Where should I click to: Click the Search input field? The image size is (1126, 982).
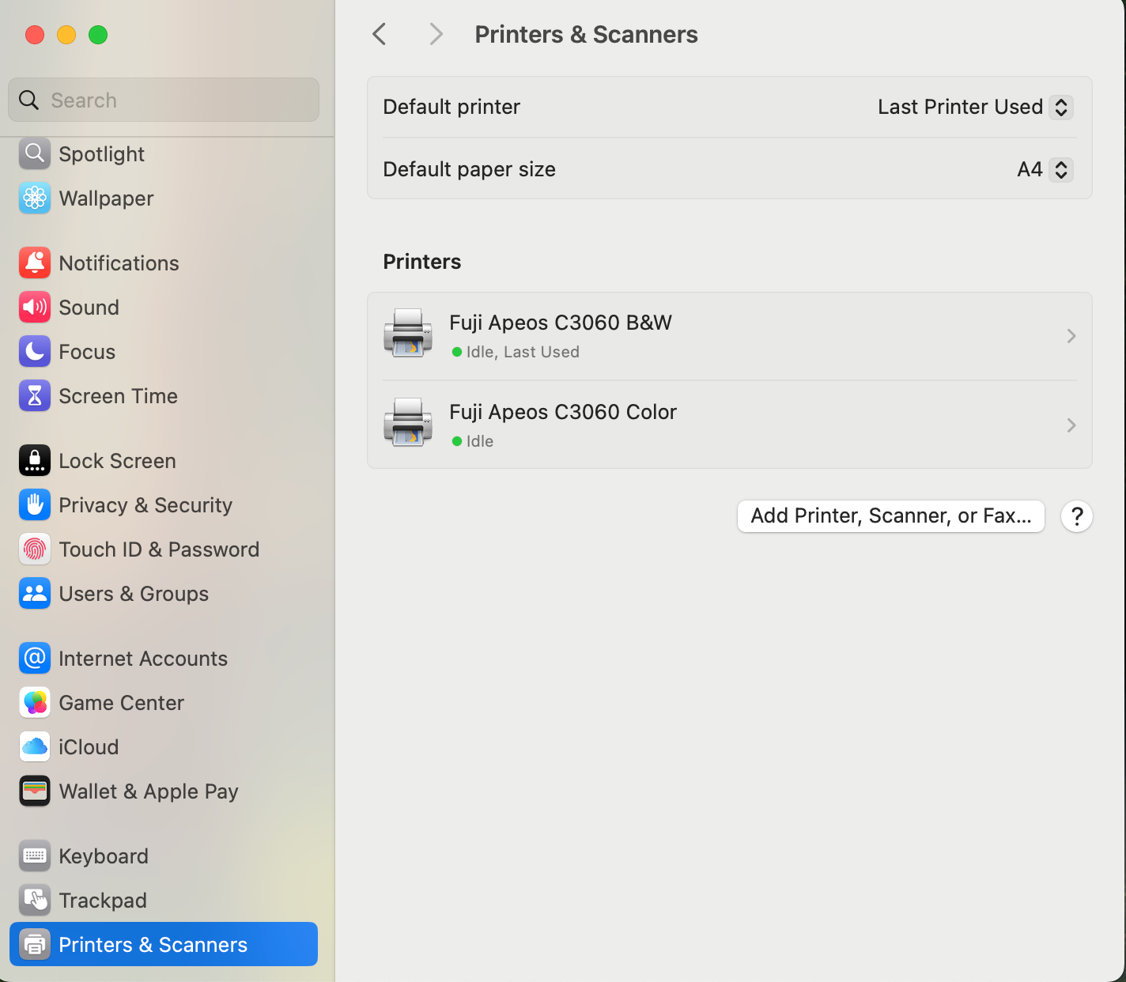pyautogui.click(x=164, y=100)
